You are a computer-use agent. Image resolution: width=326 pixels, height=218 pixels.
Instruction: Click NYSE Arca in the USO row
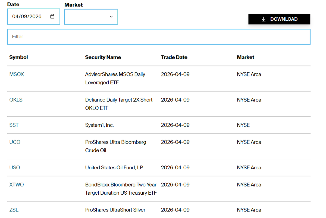(x=249, y=167)
